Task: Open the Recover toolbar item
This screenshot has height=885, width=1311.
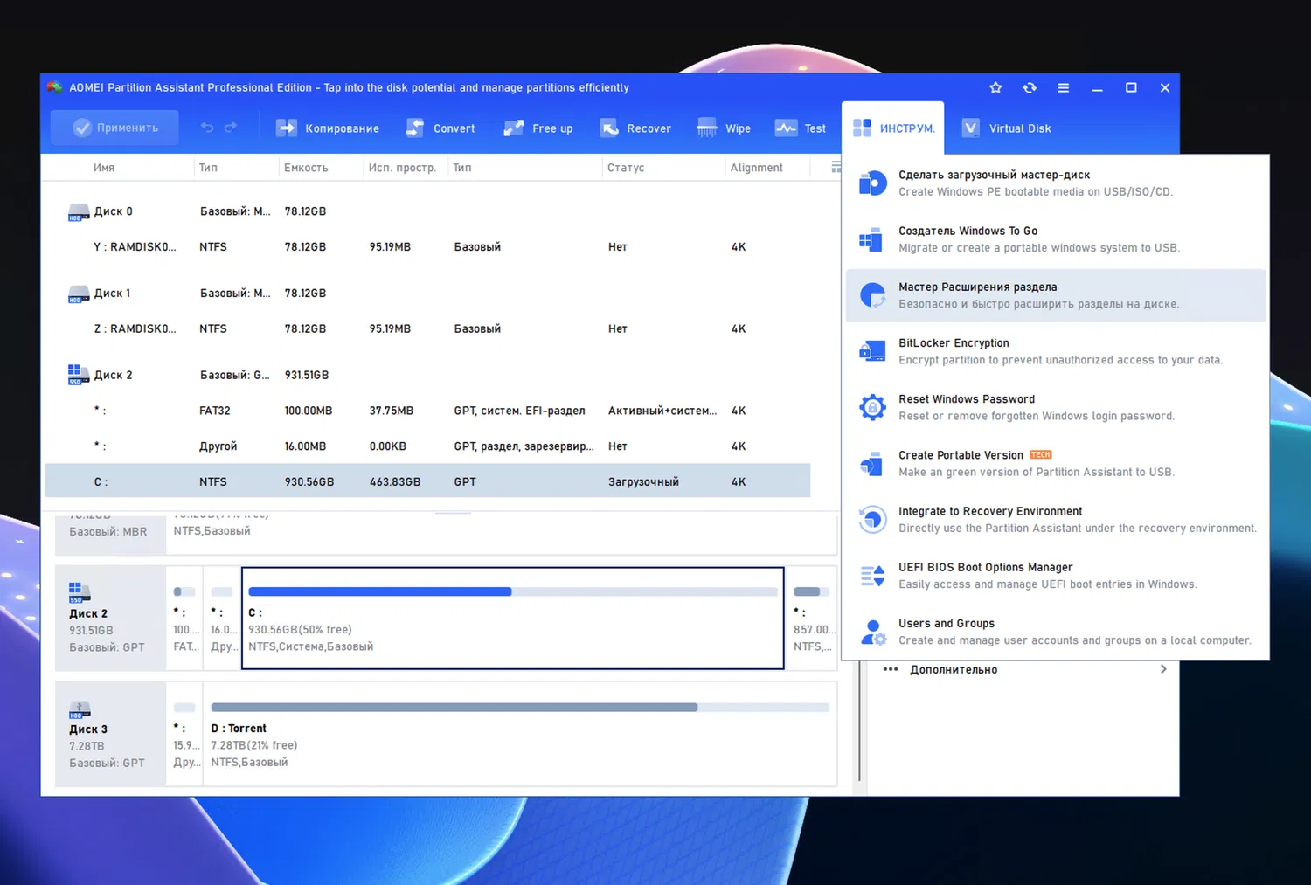Action: [635, 128]
